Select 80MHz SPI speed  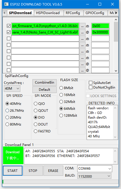[x=13, y=124]
